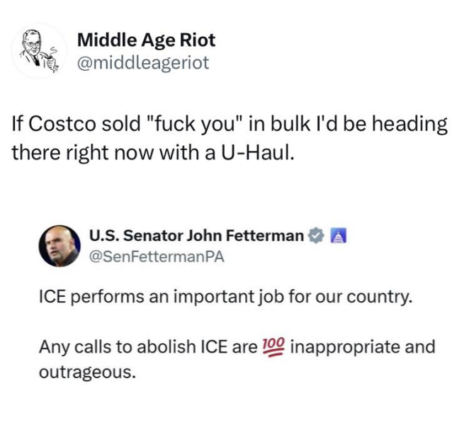Click the red 100 emoji
The image size is (469, 425).
[x=273, y=347]
